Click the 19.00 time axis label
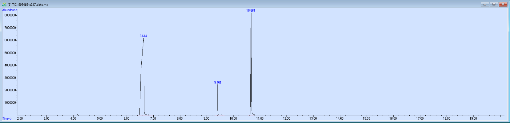 point(473,118)
